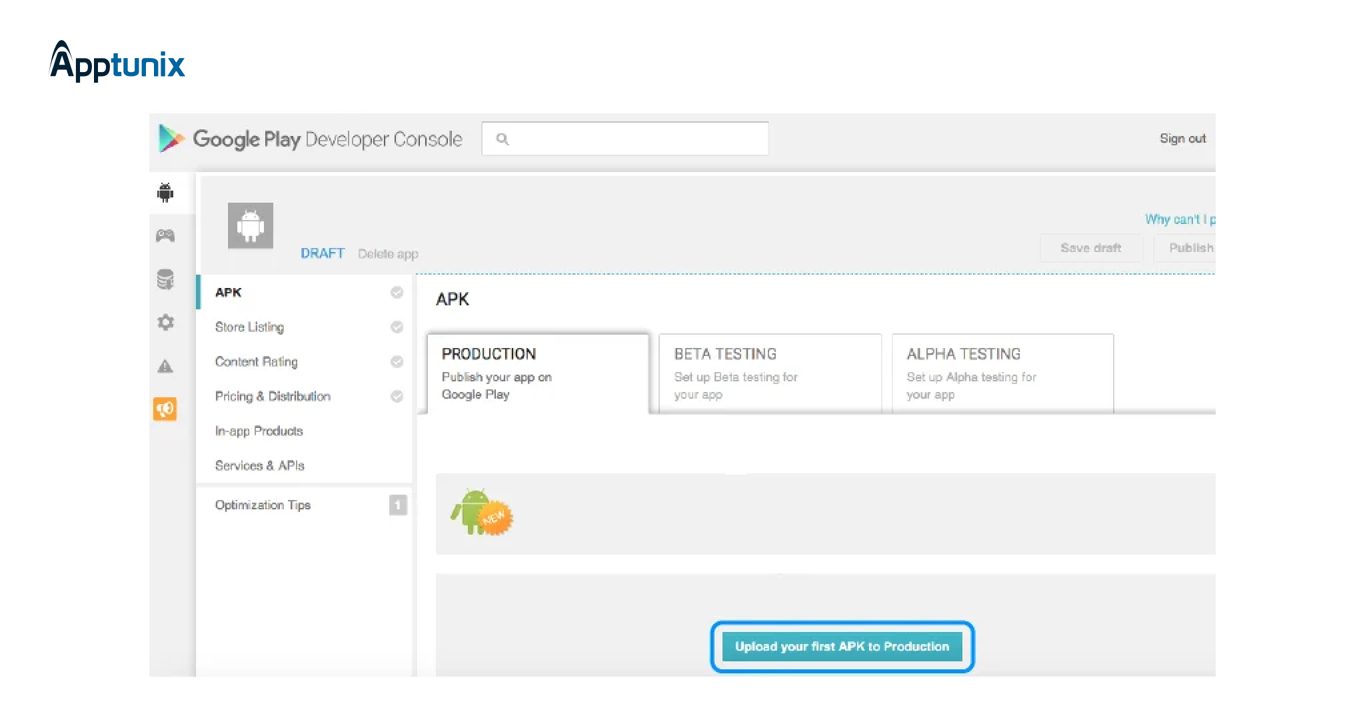Screen dimensions: 1365x720
Task: Click Upload your first APK to Production
Action: pos(842,647)
